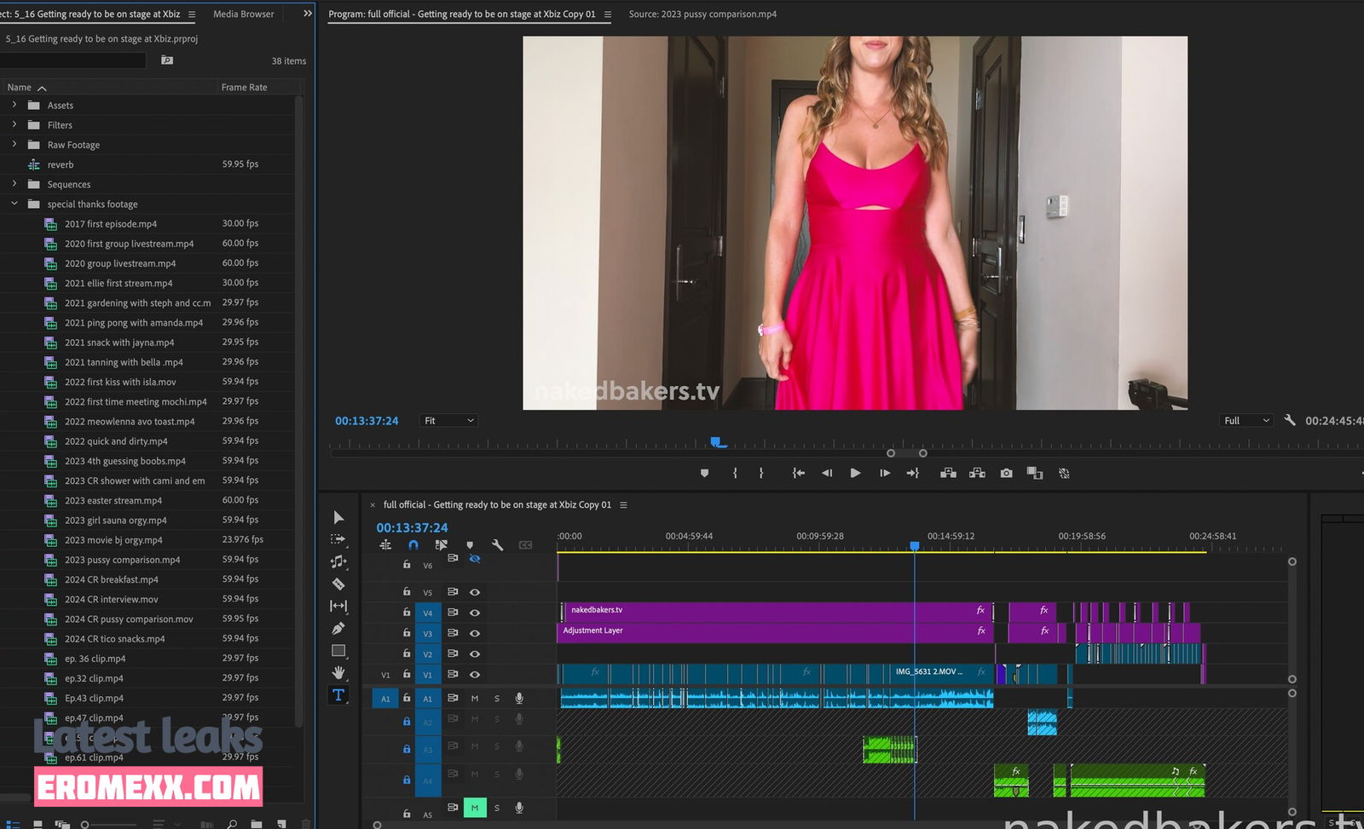Click the Extract button

[x=977, y=473]
